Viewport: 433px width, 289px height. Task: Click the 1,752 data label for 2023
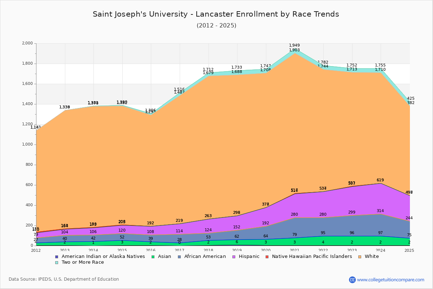tap(352, 65)
